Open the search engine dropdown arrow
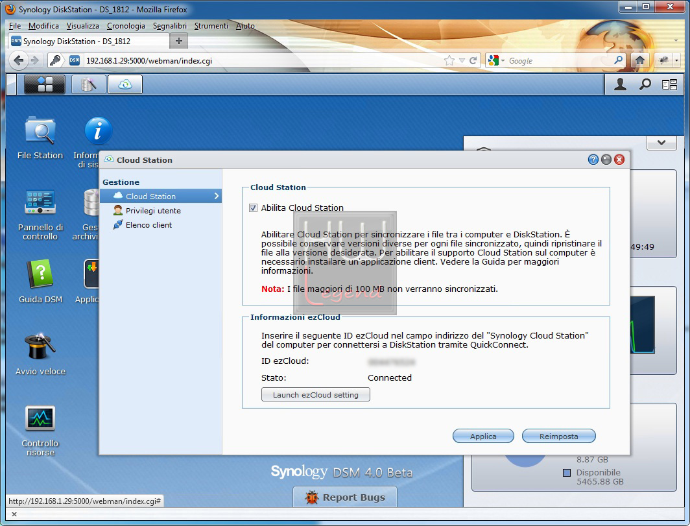This screenshot has width=690, height=526. (x=503, y=60)
